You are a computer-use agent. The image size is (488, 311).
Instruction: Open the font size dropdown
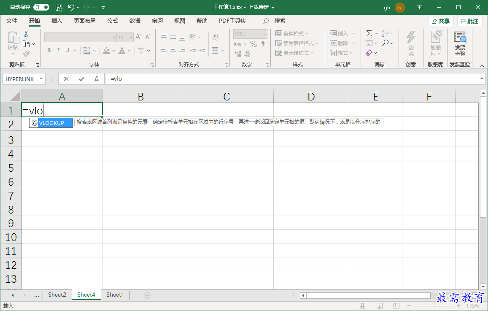point(131,38)
